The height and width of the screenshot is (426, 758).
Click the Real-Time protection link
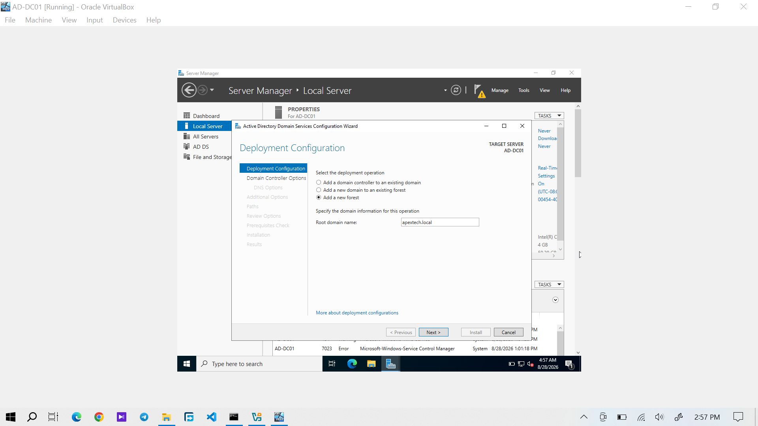click(x=547, y=168)
